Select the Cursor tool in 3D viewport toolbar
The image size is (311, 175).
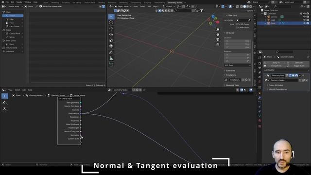(x=111, y=23)
